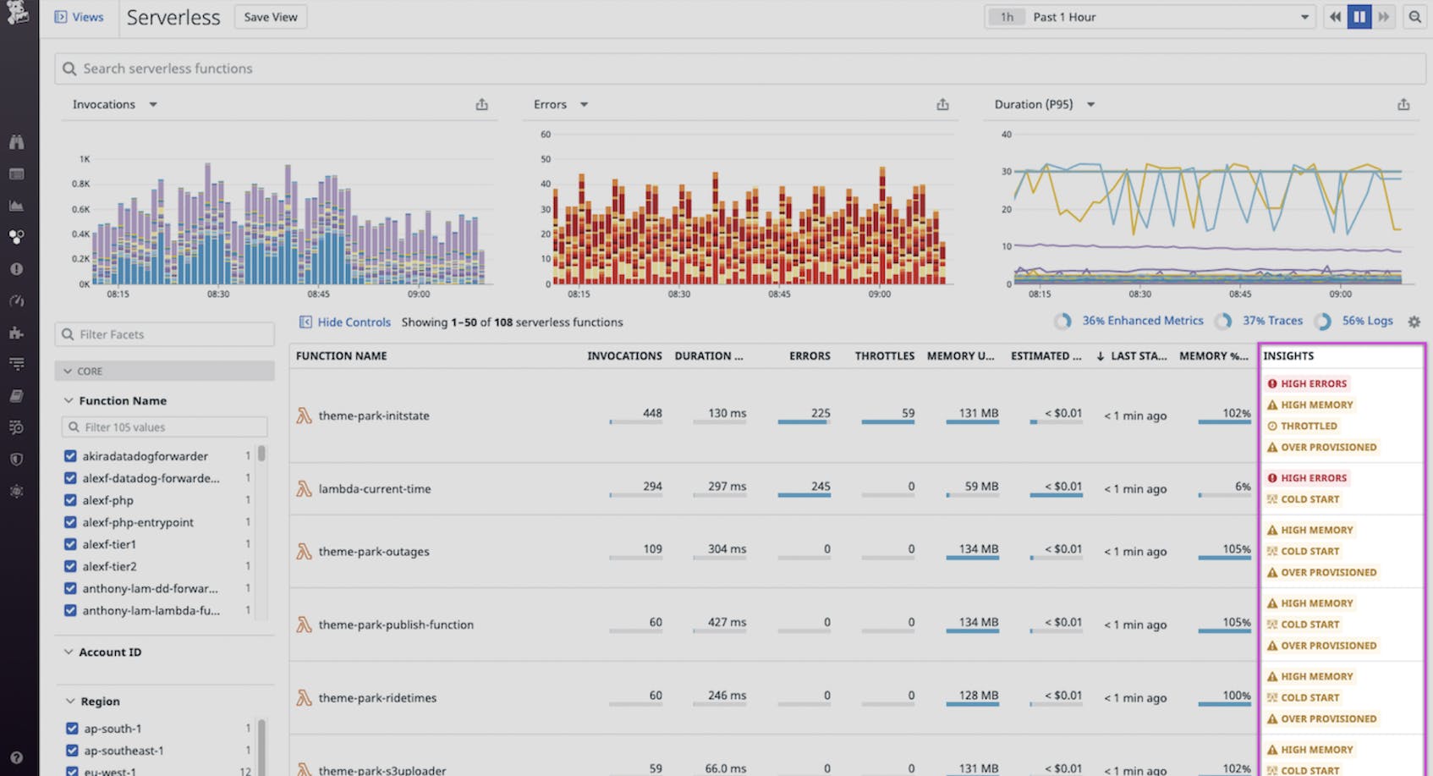Select the Metrics chart icon in left sidebar

pos(16,204)
